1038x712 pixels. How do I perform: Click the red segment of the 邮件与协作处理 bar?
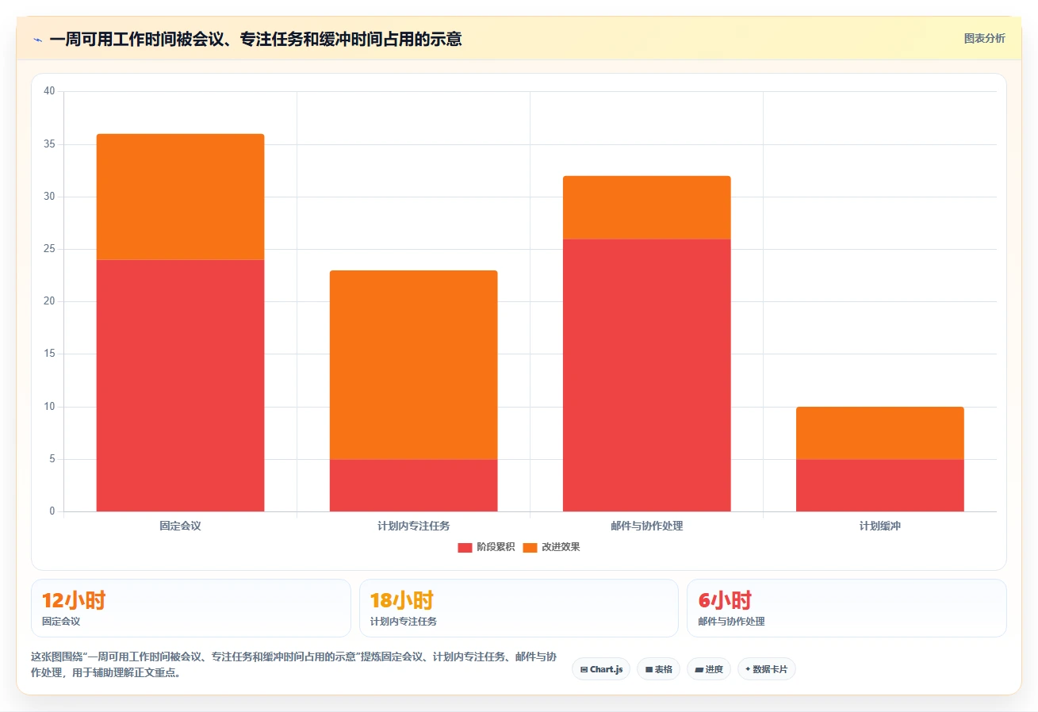(646, 375)
